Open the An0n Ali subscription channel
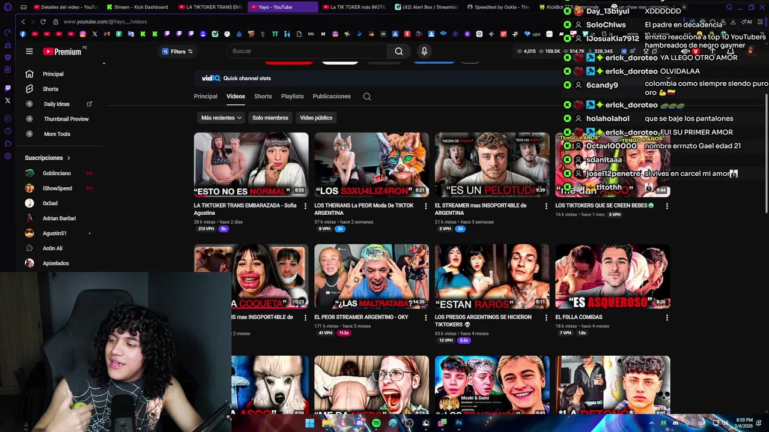The width and height of the screenshot is (769, 432). click(x=52, y=248)
